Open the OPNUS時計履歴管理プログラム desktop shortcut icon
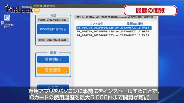This screenshot has height=103, width=184. coord(7,21)
